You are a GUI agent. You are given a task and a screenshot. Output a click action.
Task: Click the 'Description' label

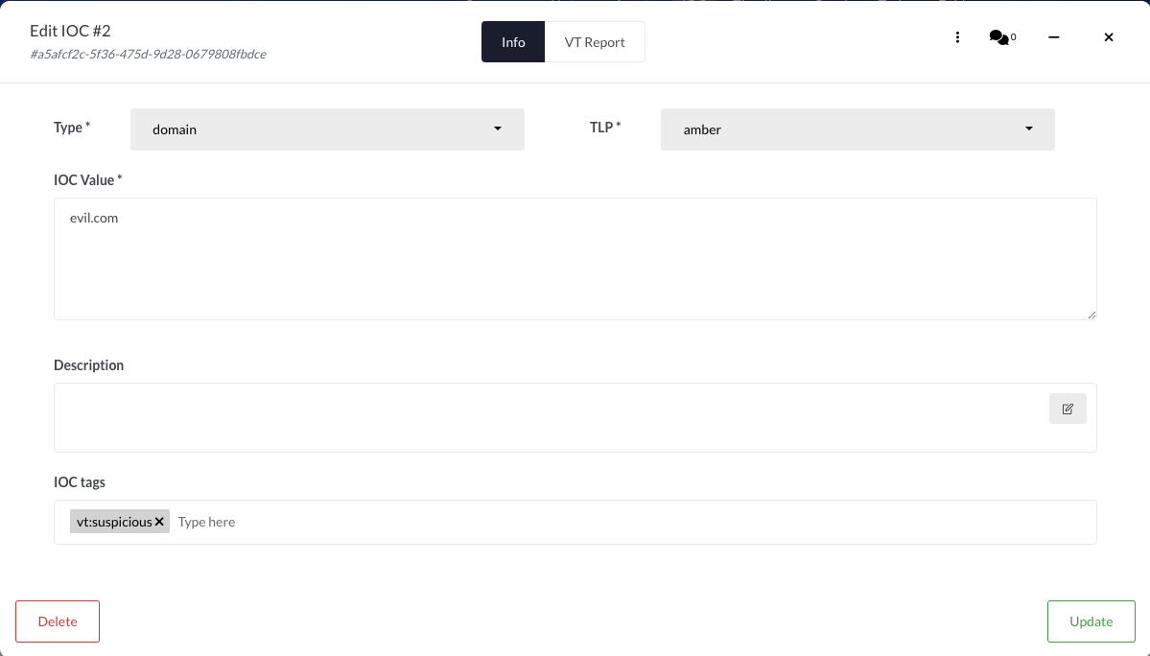point(89,365)
